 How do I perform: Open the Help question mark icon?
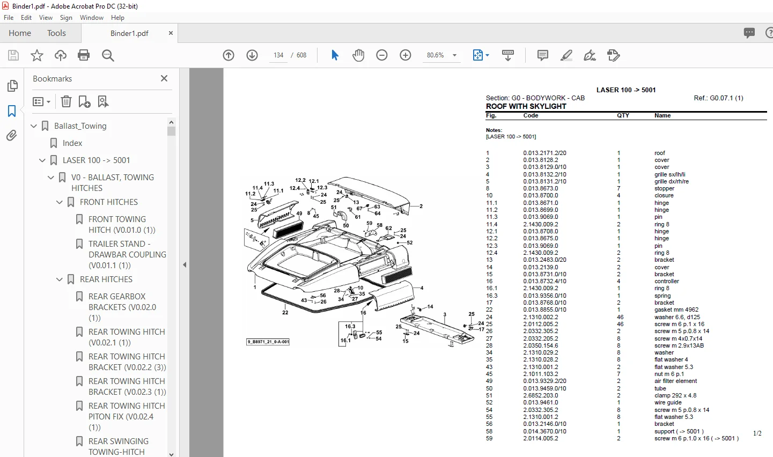pyautogui.click(x=769, y=33)
